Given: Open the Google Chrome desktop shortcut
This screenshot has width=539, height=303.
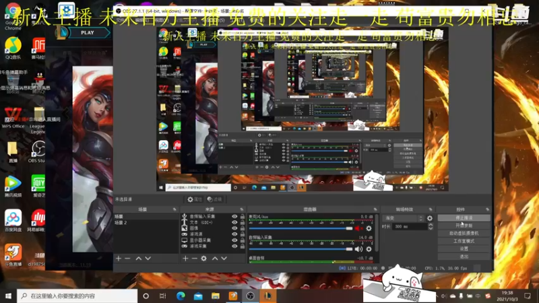Looking at the screenshot, I should pyautogui.click(x=13, y=16).
